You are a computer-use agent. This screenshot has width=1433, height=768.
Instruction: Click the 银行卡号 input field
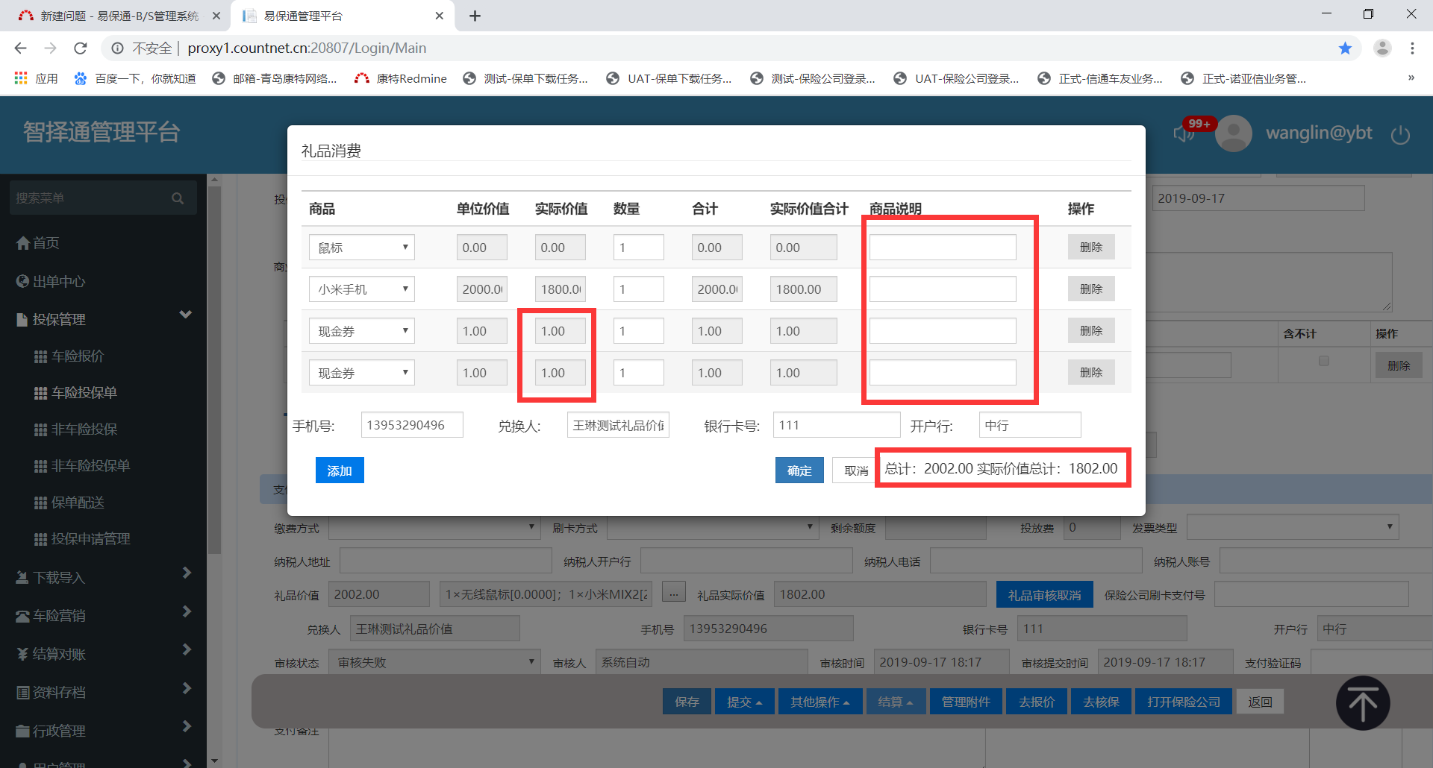(837, 425)
